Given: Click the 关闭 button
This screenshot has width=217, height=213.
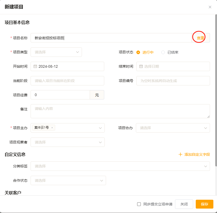Looking at the screenshot, I should coord(184,204).
